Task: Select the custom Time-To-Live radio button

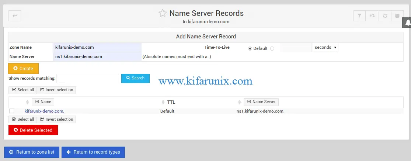Action: (x=272, y=48)
